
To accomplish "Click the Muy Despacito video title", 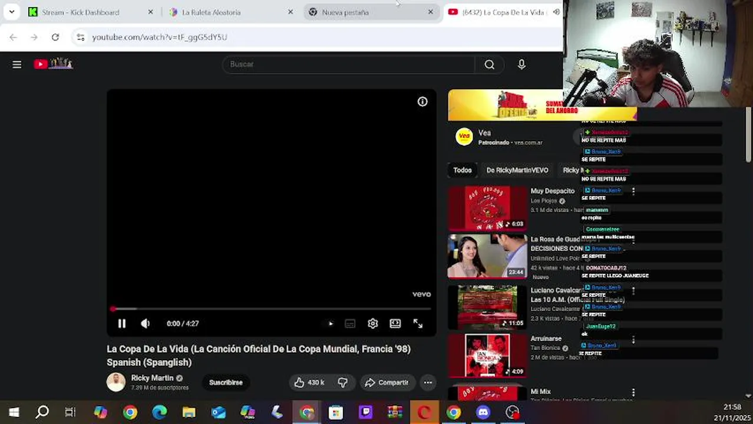I will click(x=552, y=191).
